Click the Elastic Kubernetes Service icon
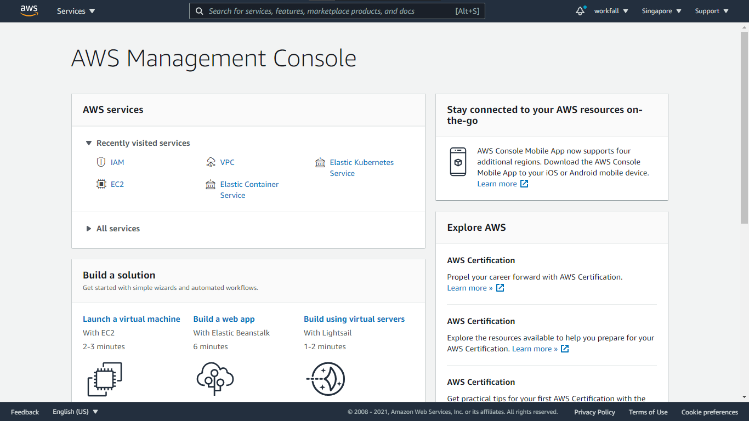The height and width of the screenshot is (421, 749). [320, 162]
